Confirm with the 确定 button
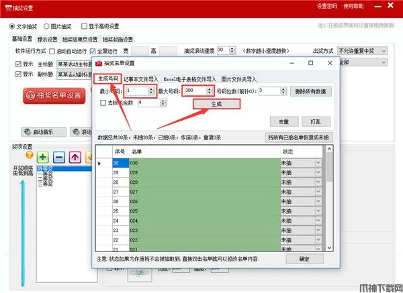403x293 pixels. [304, 259]
